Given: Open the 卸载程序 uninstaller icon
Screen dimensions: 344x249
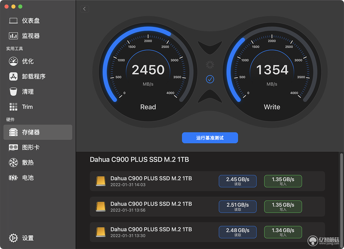Looking at the screenshot, I should (13, 77).
